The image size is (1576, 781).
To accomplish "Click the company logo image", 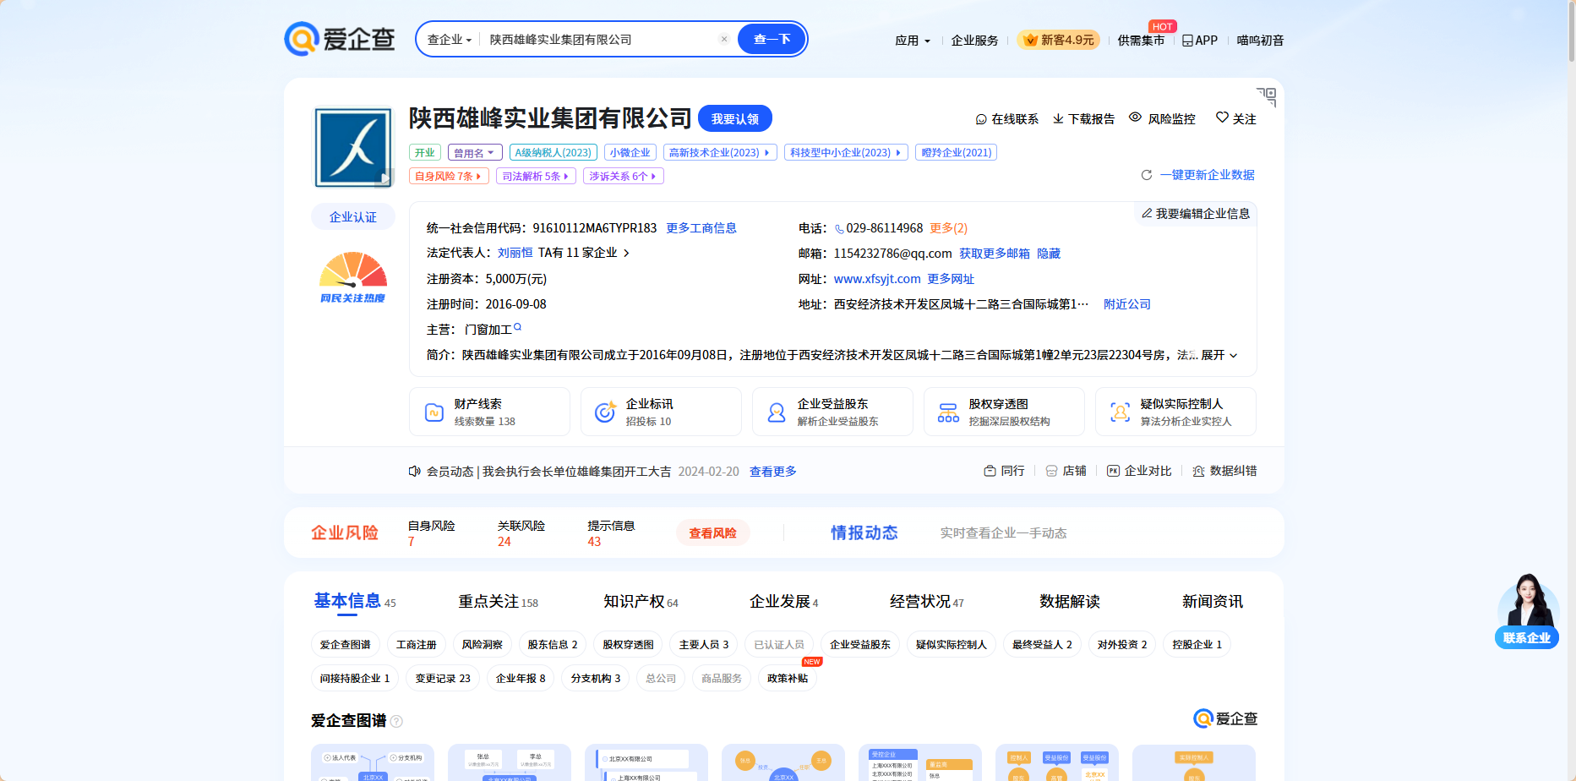I will click(x=352, y=147).
